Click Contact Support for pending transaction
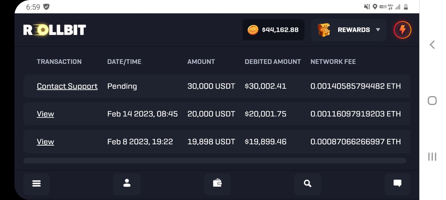446x200 pixels. click(x=67, y=86)
